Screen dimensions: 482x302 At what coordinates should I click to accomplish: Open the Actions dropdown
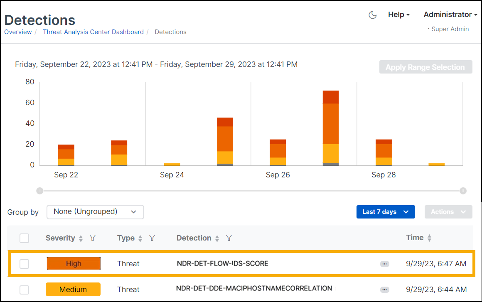[448, 212]
